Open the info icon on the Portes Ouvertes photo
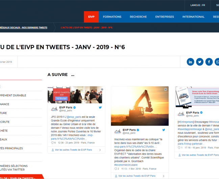 (102, 89)
